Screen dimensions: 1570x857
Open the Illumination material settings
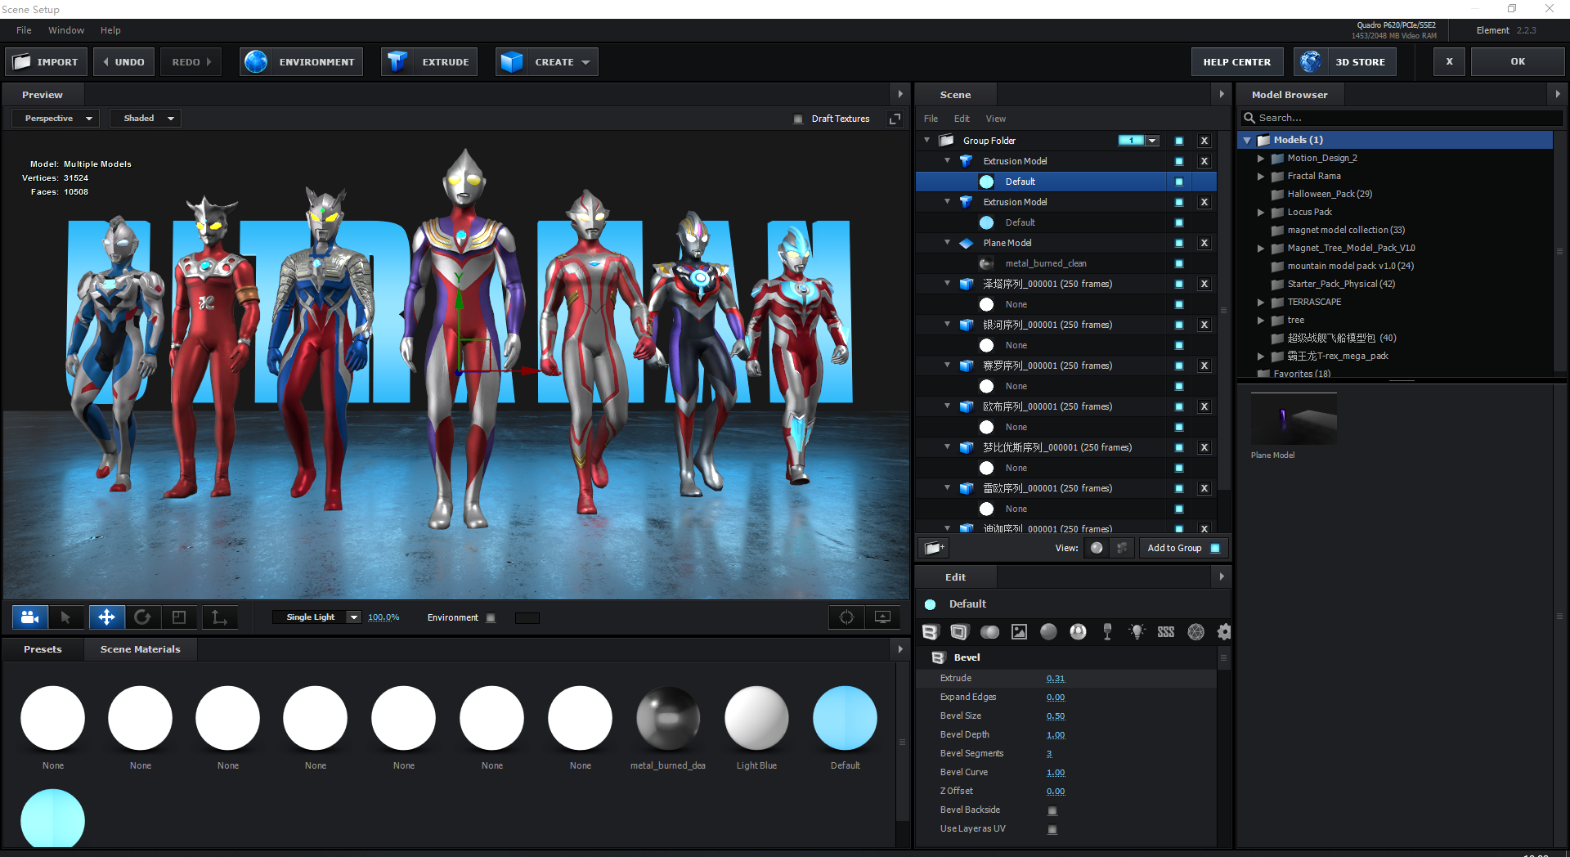point(1137,631)
